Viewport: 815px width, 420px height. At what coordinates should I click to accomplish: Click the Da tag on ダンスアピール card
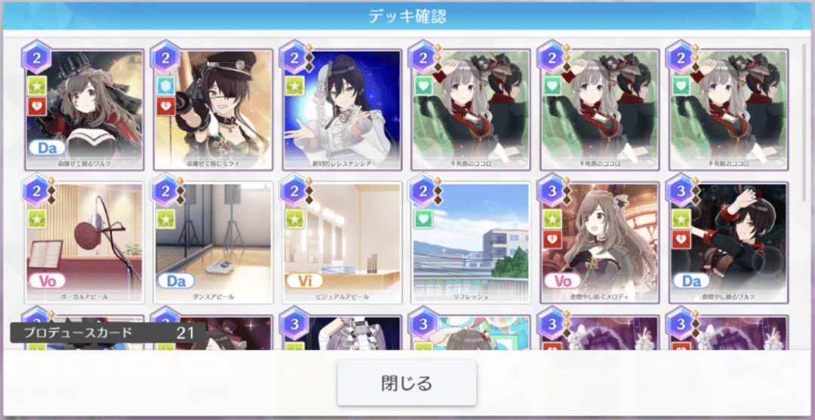coord(176,281)
